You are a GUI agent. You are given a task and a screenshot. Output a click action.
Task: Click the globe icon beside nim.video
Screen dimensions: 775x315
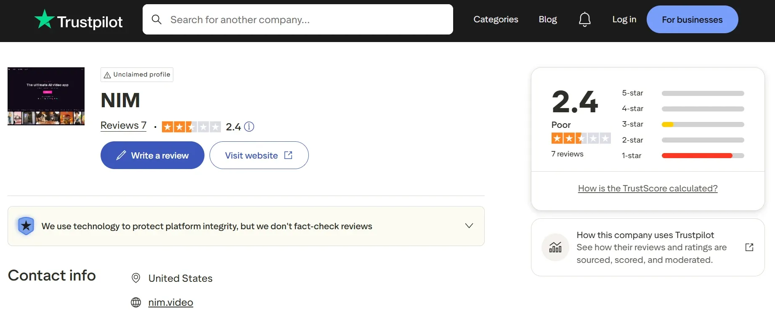pos(136,302)
